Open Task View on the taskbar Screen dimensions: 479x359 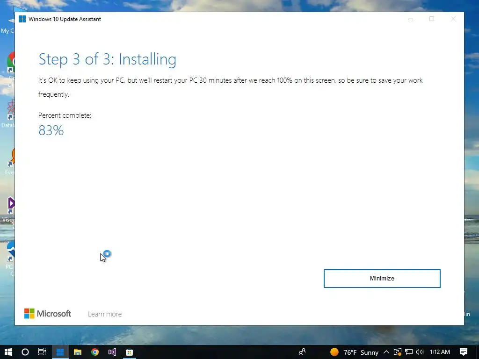click(42, 352)
